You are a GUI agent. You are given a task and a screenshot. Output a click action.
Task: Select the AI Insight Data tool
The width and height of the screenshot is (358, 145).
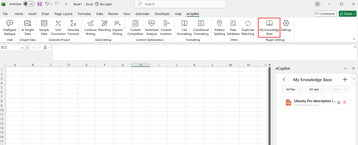click(27, 27)
